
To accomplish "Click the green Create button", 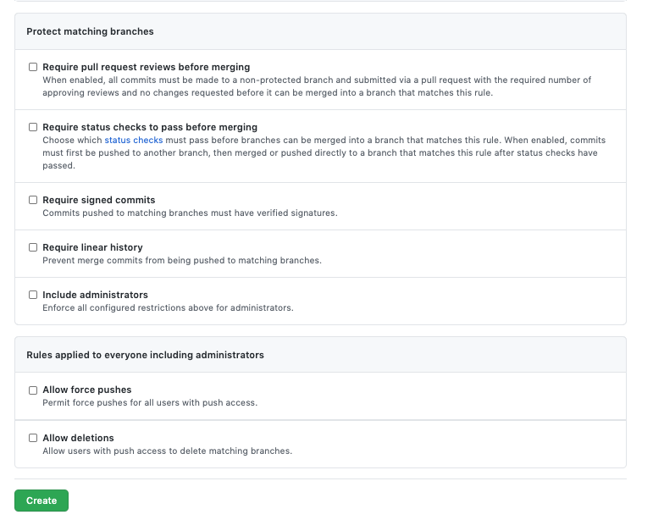I will (x=42, y=501).
